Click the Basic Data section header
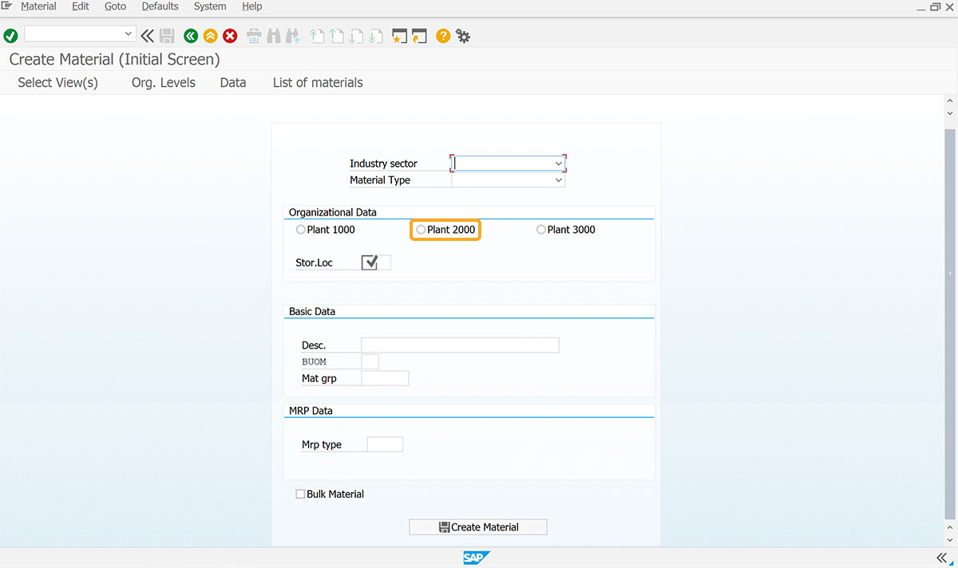The width and height of the screenshot is (958, 568). pos(312,311)
